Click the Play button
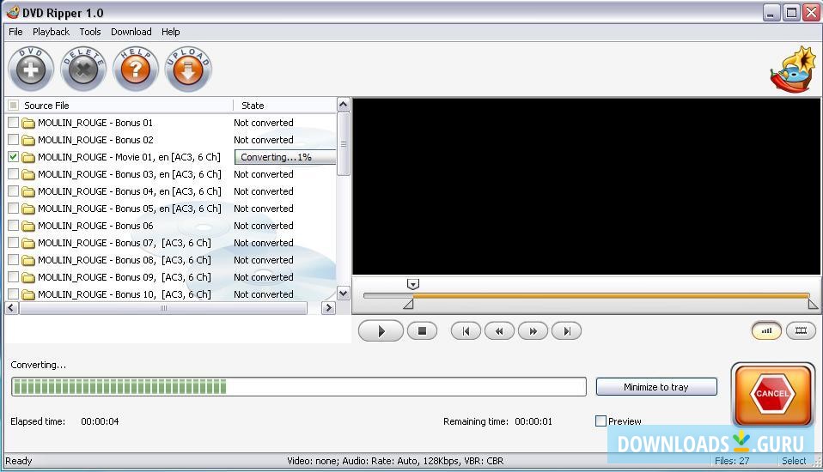 (381, 331)
